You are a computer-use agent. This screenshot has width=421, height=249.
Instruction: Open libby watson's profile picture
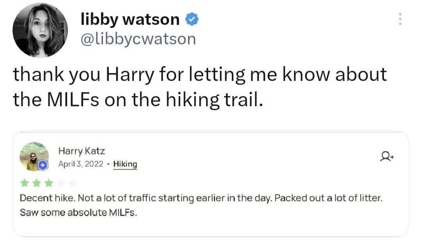pyautogui.click(x=40, y=30)
